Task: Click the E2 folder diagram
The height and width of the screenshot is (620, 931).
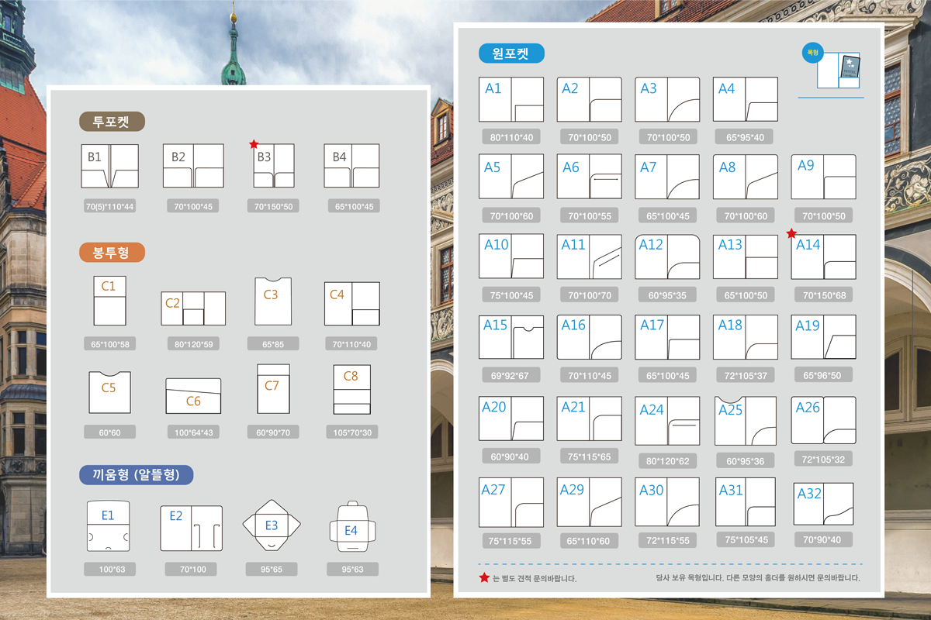Action: [x=191, y=529]
